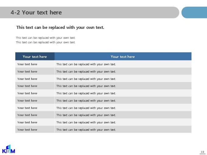Select the sixth row label cell
This screenshot has width=207, height=155.
(35, 100)
